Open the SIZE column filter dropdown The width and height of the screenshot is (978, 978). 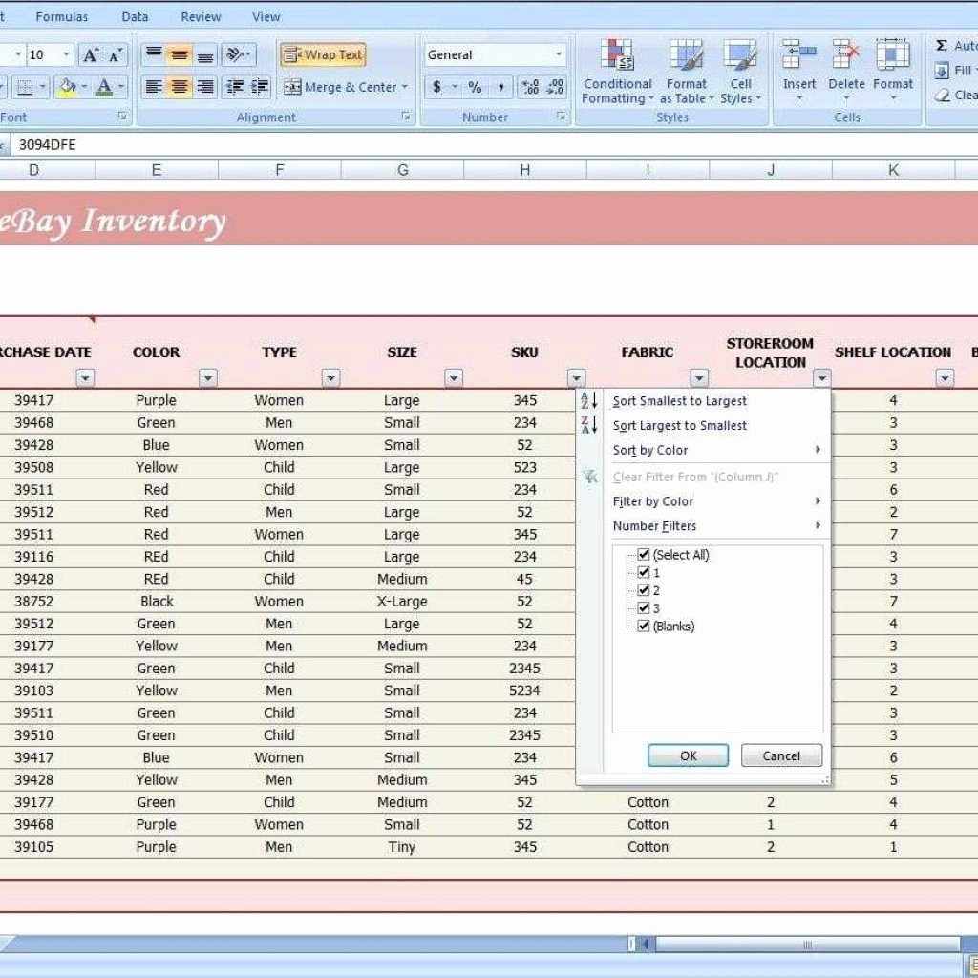(x=454, y=378)
